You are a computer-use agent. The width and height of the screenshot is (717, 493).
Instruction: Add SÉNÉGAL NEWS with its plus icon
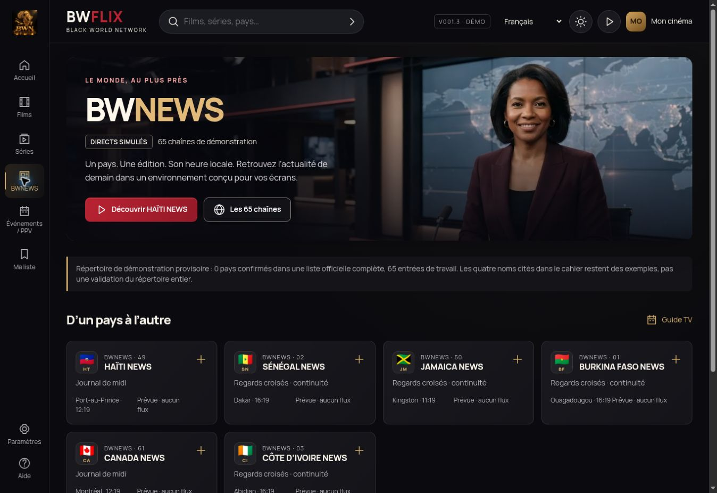[360, 359]
